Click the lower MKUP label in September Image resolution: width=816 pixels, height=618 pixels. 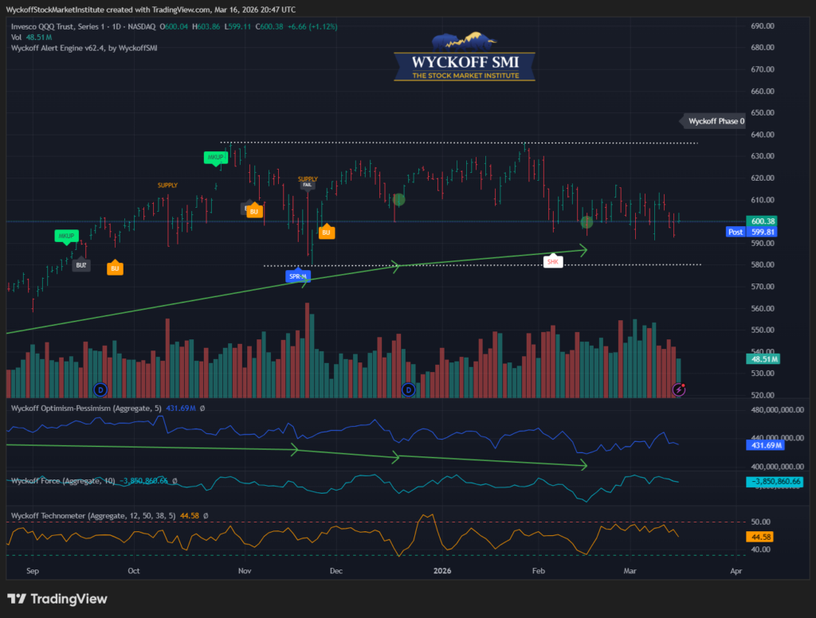[x=68, y=236]
